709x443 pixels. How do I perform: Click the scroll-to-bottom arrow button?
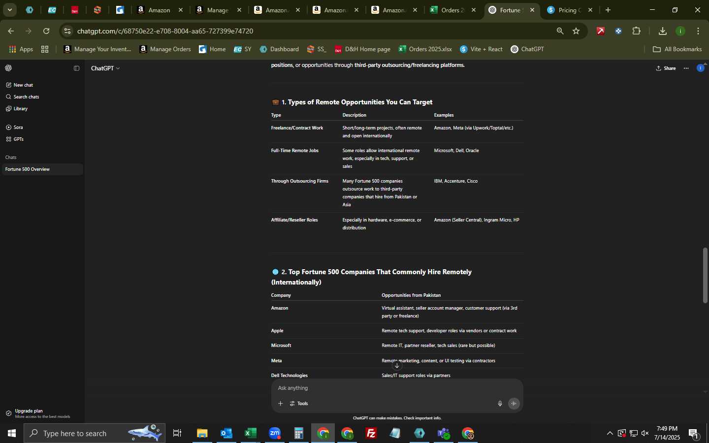(397, 366)
